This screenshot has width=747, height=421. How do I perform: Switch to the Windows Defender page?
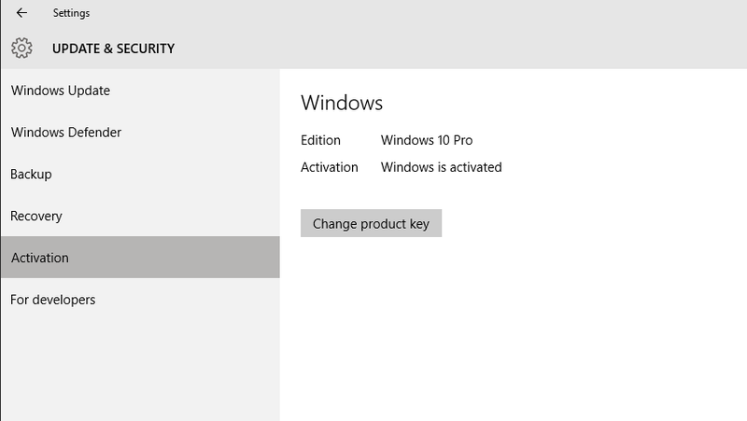(x=140, y=132)
